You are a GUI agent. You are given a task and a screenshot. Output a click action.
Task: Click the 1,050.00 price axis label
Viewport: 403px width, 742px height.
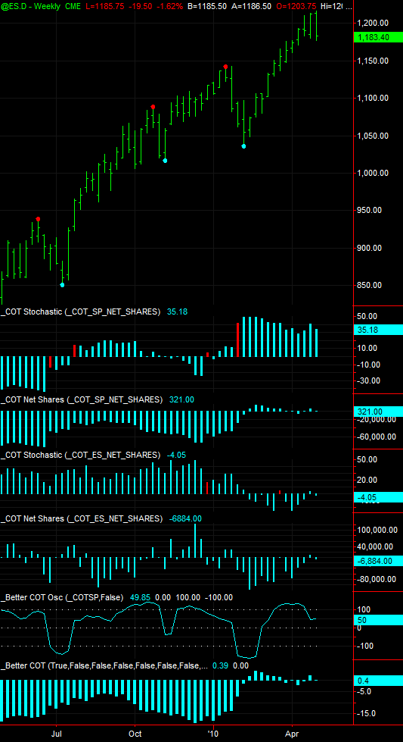373,136
